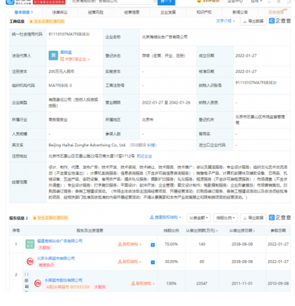Open the 关联7家企业 link

pos(75,59)
